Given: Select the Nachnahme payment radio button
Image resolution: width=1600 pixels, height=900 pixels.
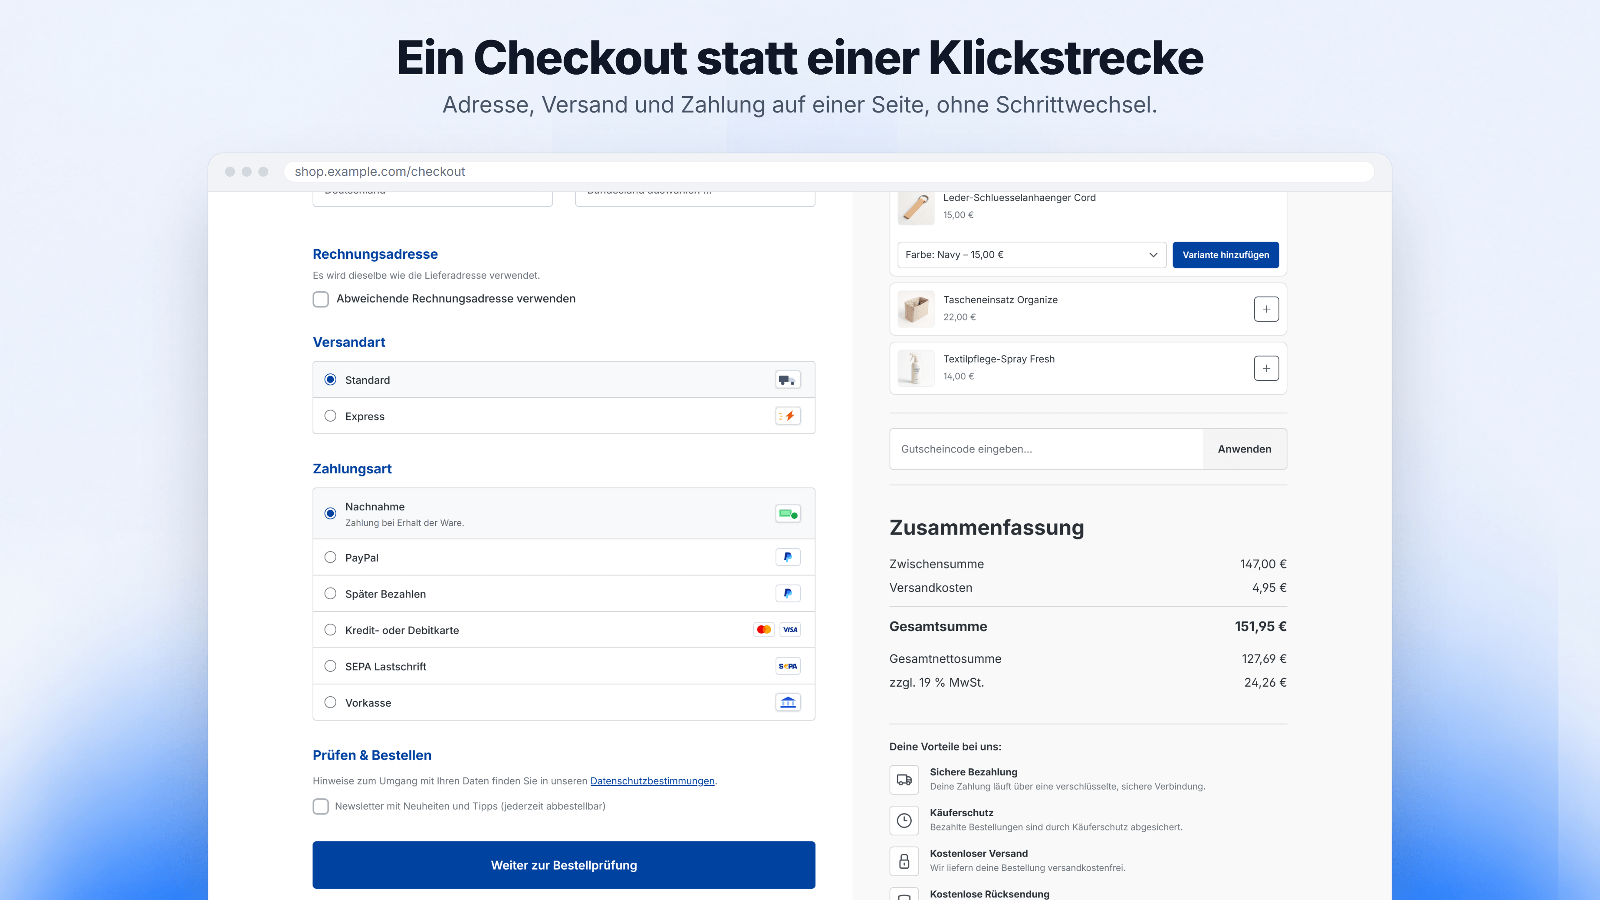Looking at the screenshot, I should [330, 514].
